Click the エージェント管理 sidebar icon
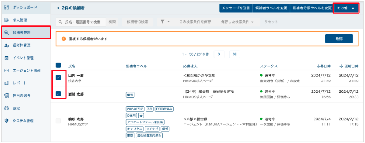The width and height of the screenshot is (365, 143). [7, 71]
